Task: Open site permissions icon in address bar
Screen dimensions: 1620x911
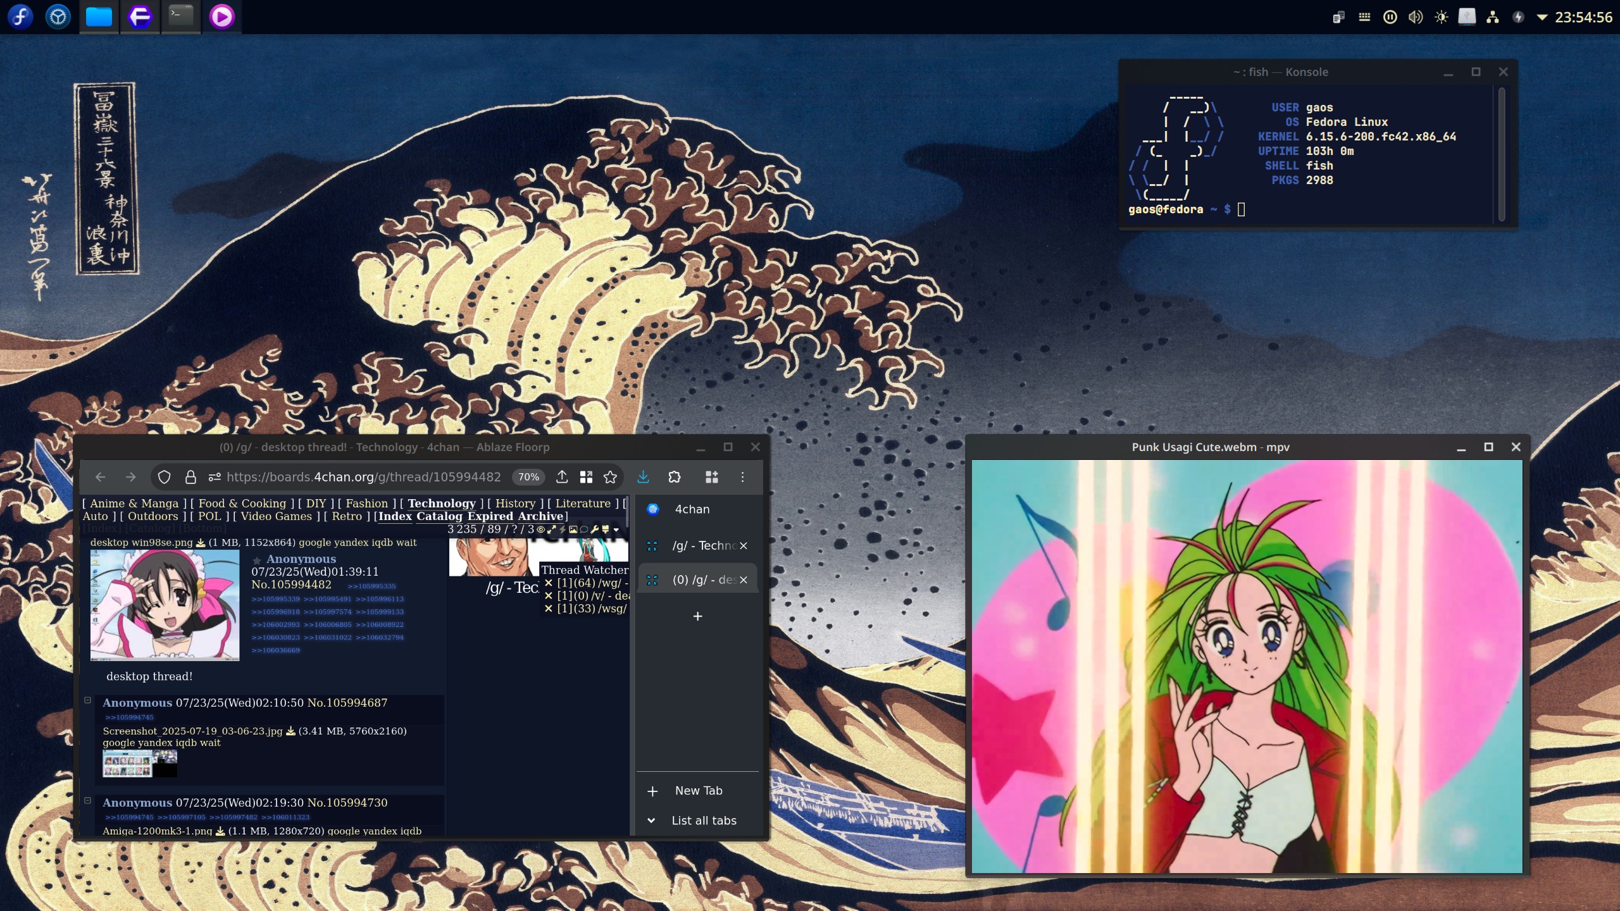Action: 215,477
